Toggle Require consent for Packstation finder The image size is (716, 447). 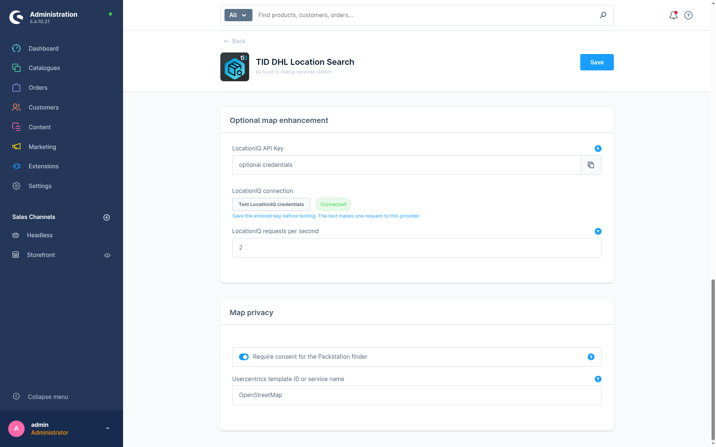[x=244, y=357]
